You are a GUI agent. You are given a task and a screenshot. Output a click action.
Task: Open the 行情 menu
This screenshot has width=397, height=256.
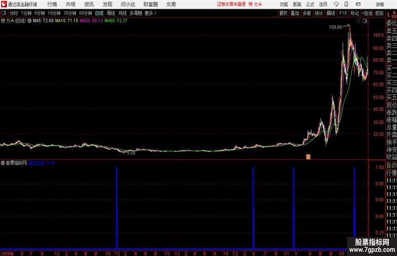tap(52, 4)
